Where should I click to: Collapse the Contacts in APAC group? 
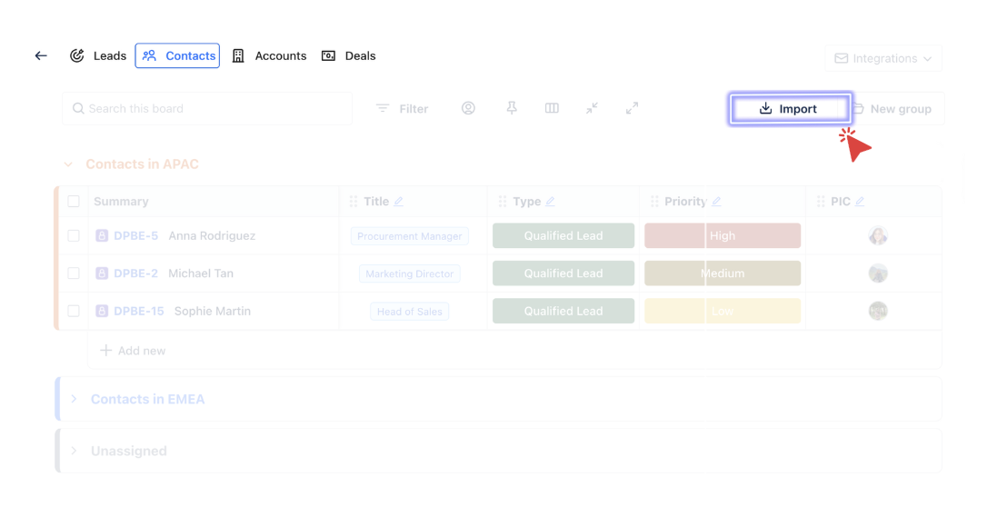68,164
